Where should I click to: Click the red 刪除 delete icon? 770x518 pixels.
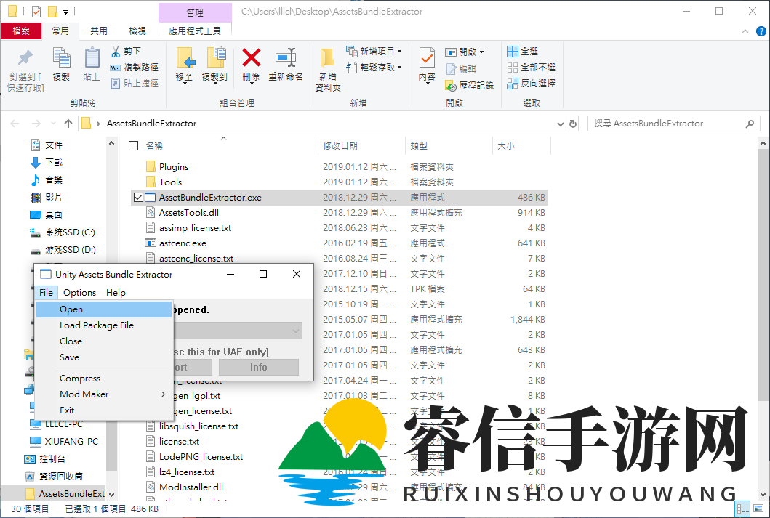(x=251, y=65)
